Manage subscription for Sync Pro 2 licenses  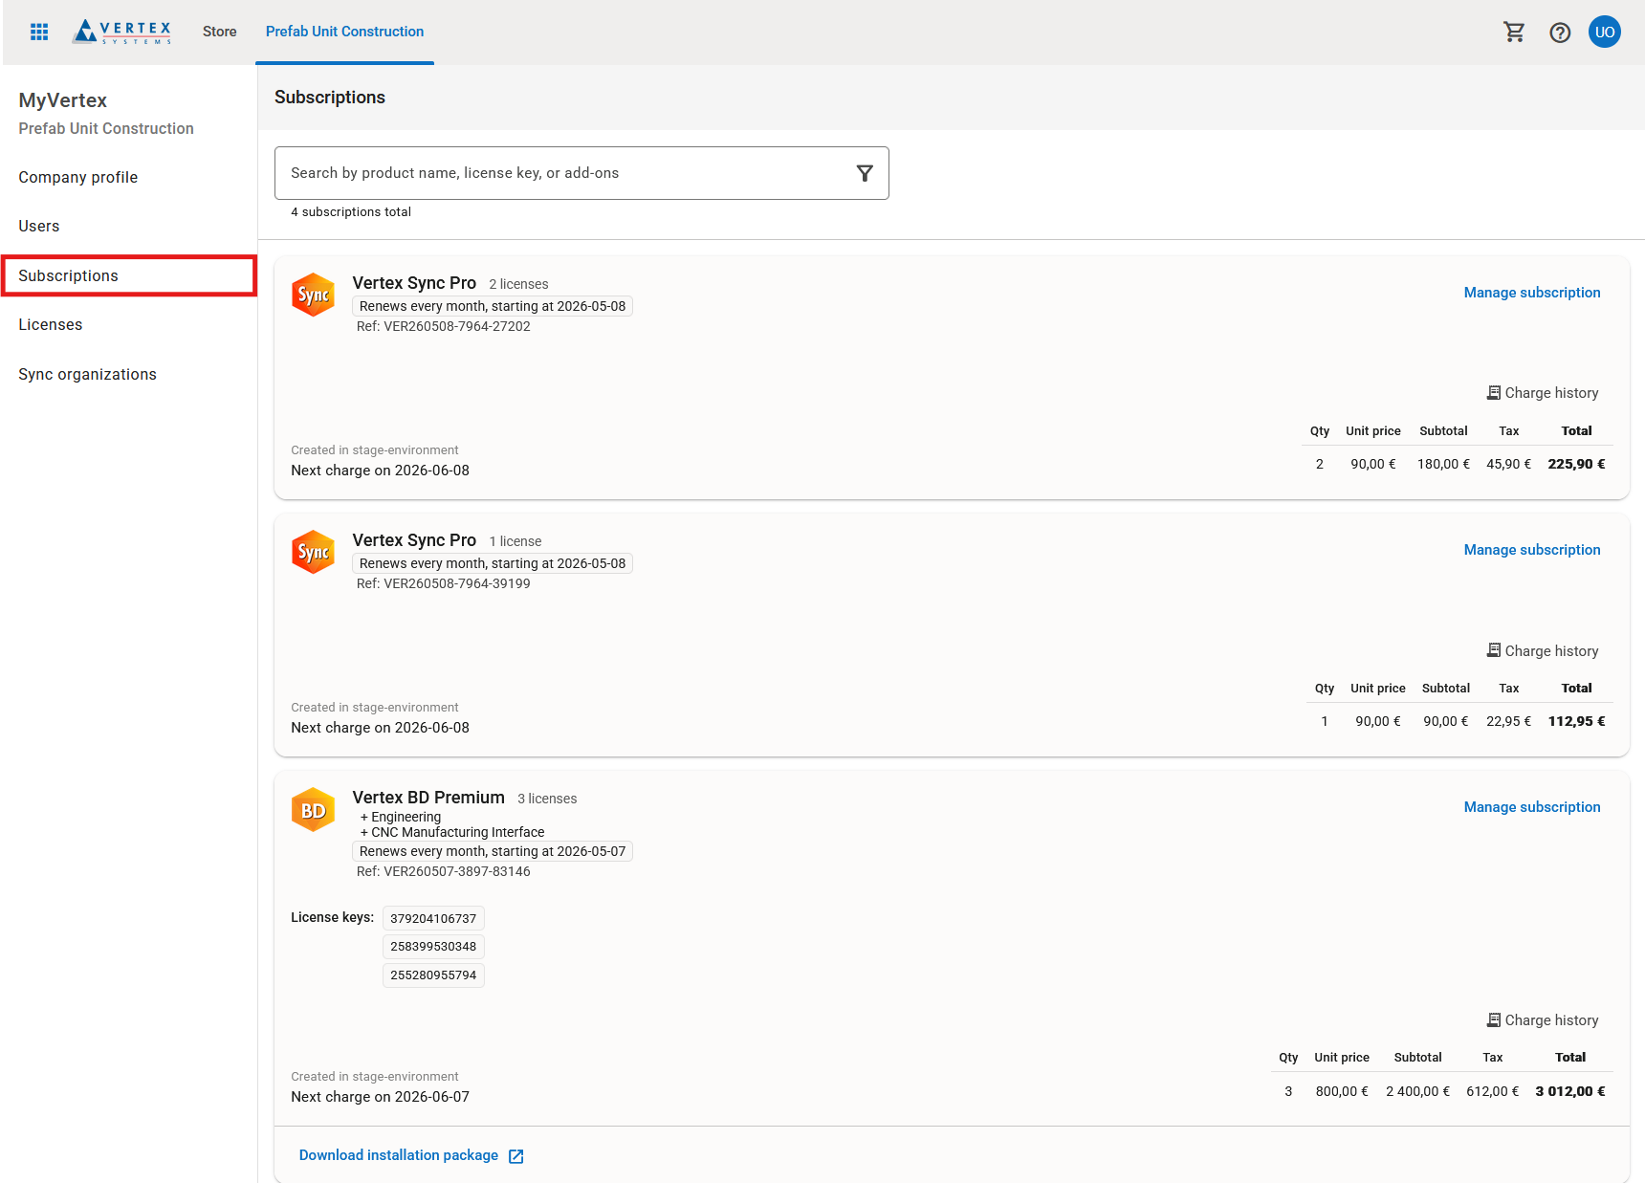(x=1532, y=293)
